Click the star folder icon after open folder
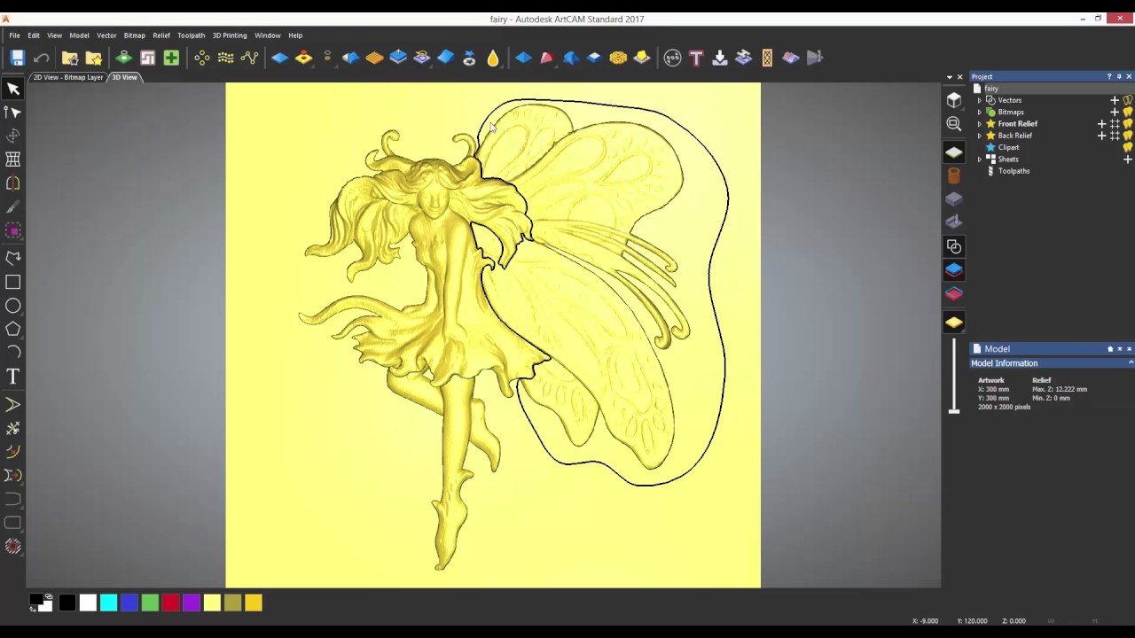The height and width of the screenshot is (638, 1135). tap(94, 58)
